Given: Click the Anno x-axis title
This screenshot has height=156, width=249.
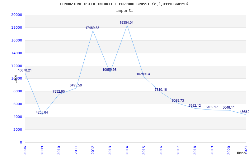Looking at the screenshot, I should 241,153.
